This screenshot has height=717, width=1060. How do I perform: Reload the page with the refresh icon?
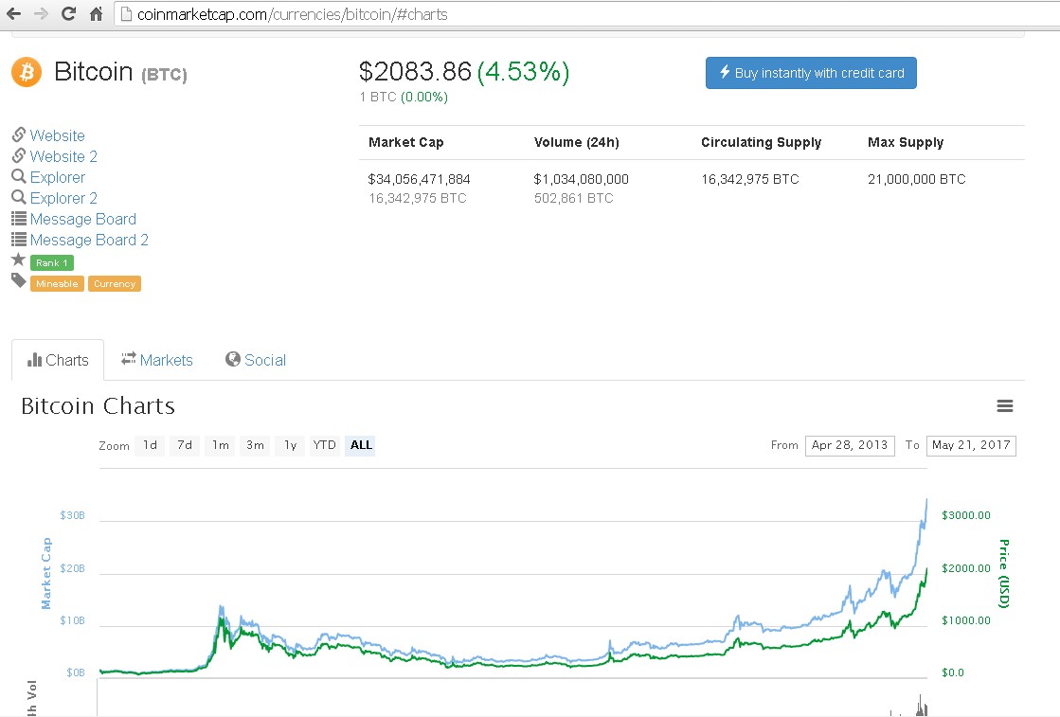[68, 13]
